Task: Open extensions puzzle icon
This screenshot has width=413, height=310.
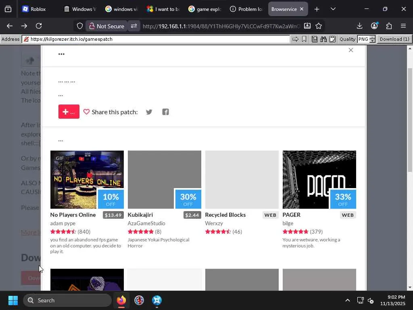Action: point(389,26)
